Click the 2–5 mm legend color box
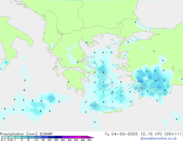 tap(25, 137)
